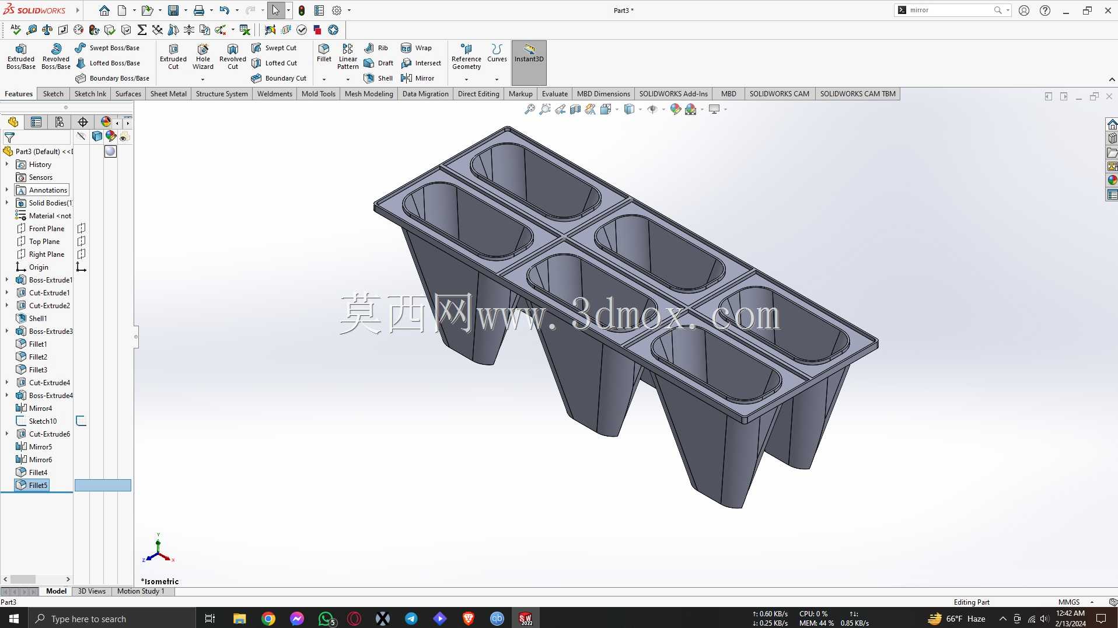Image resolution: width=1118 pixels, height=628 pixels.
Task: Open the Hole Wizard tool
Action: (x=203, y=57)
